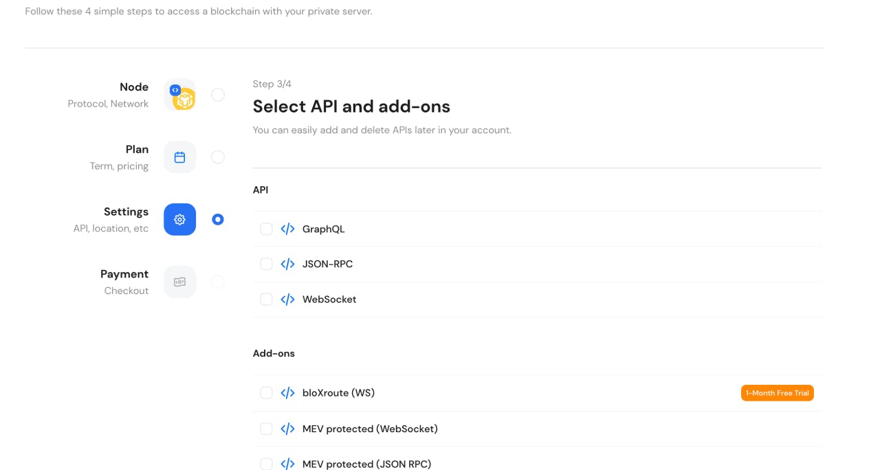Check the MEV protected (JSON RPC) checkbox
880x470 pixels.
[x=266, y=464]
